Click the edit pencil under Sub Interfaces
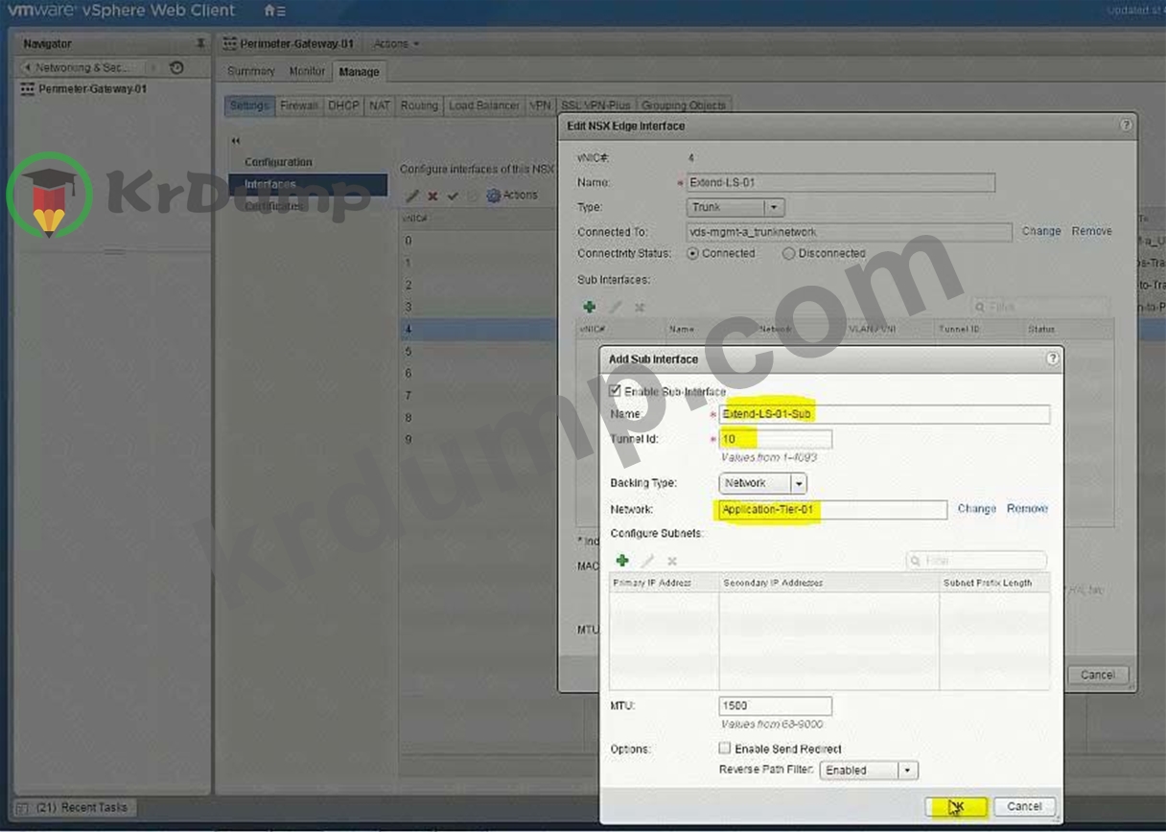Image resolution: width=1166 pixels, height=832 pixels. click(616, 307)
